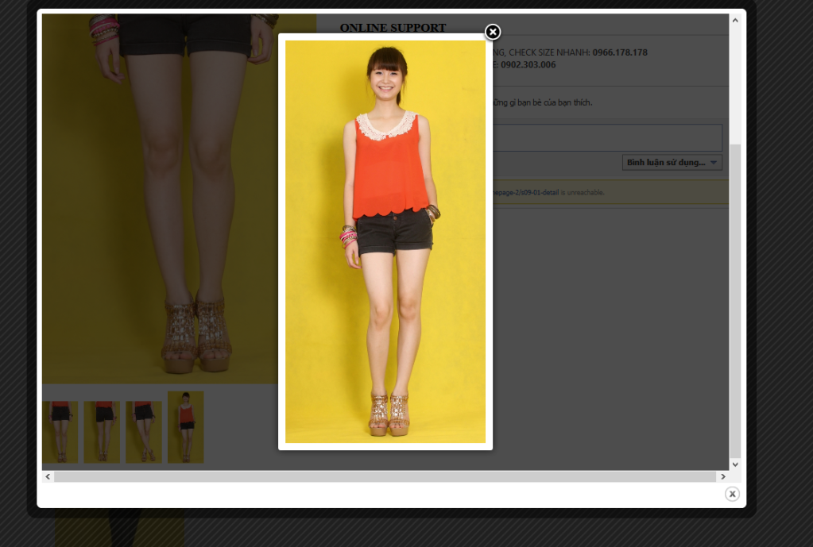813x547 pixels.
Task: Click the 's09-01-detail' unreachable URL link
Action: click(x=525, y=193)
